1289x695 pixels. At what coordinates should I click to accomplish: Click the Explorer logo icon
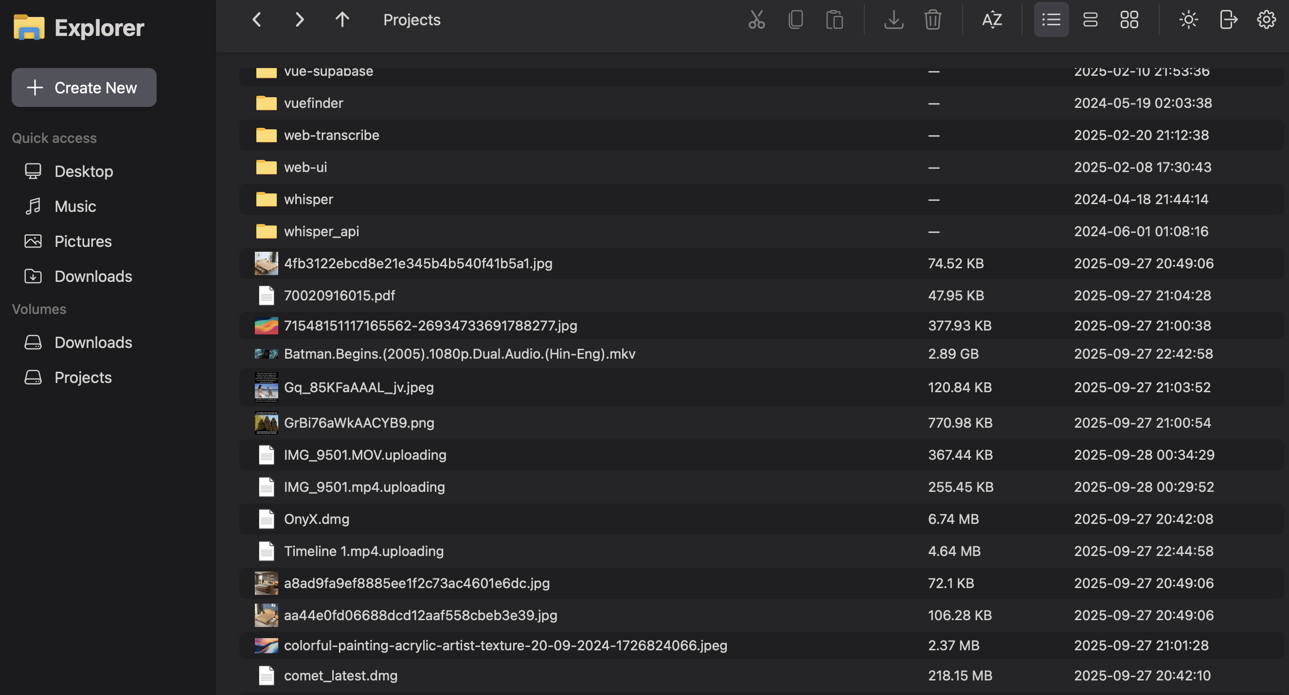click(x=29, y=27)
